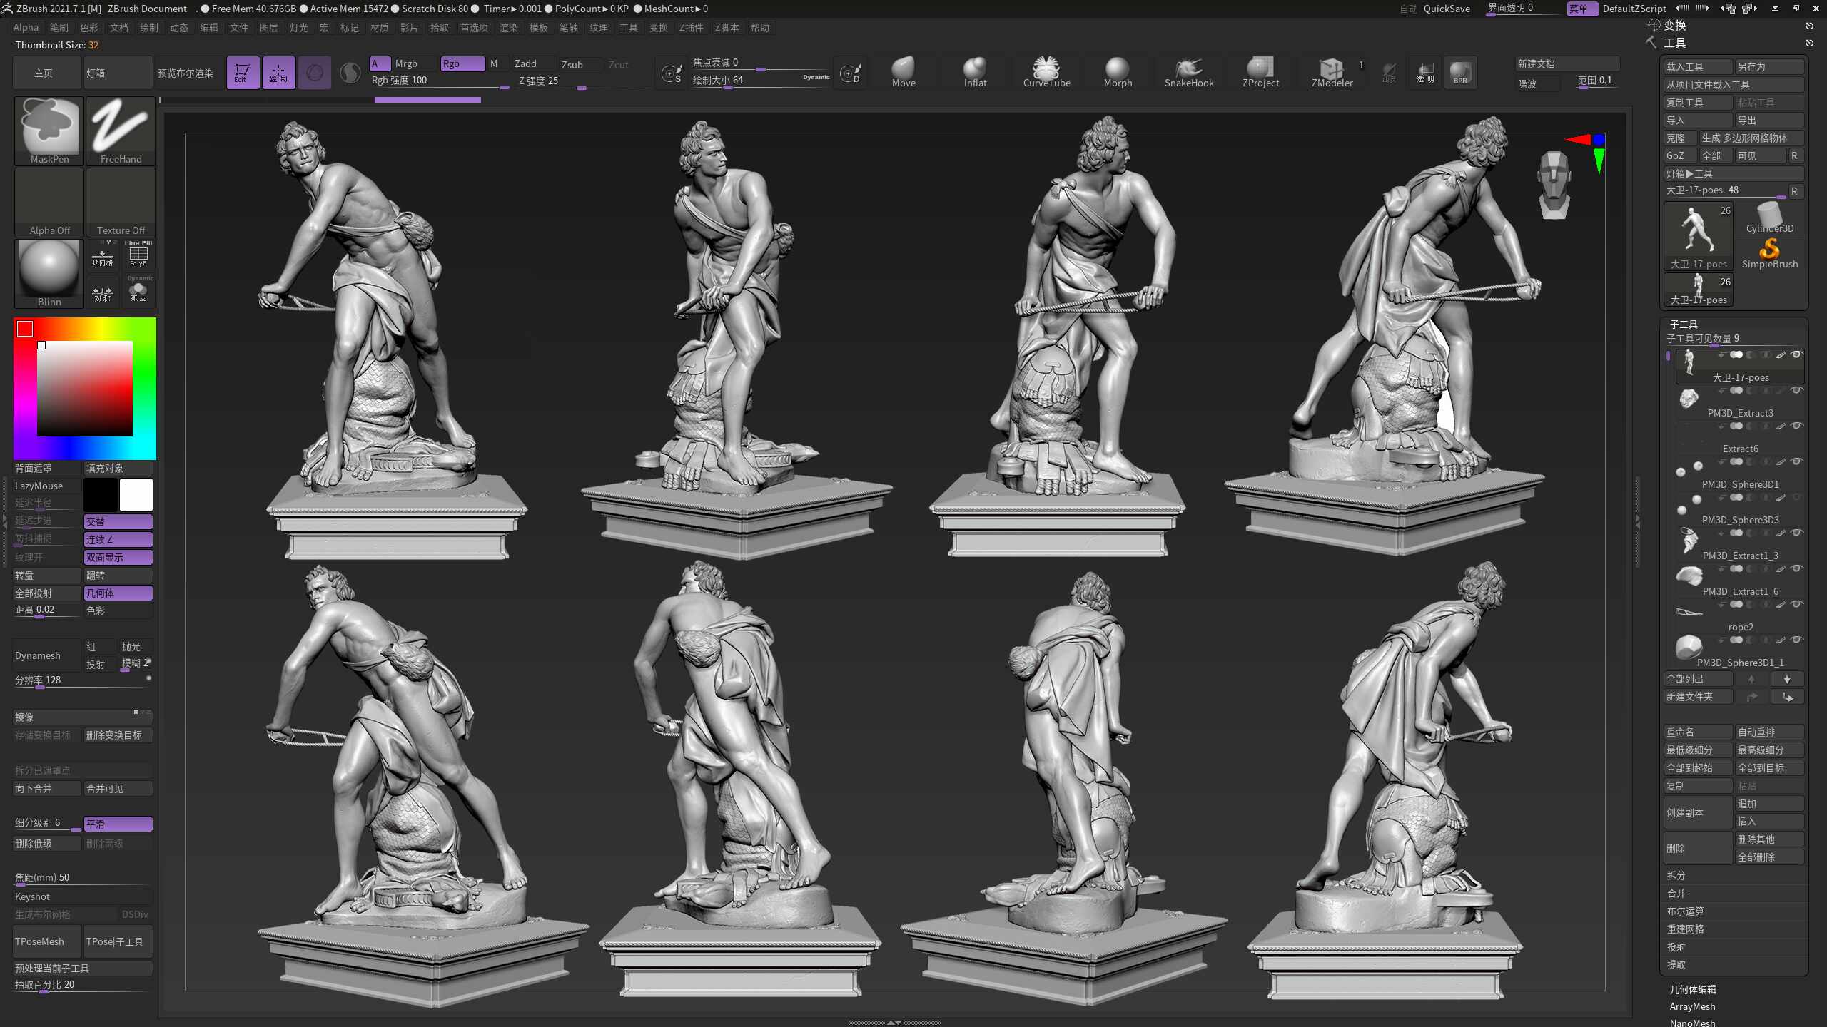The image size is (1827, 1027).
Task: Expand the ArrayMesh palette section
Action: pos(1692,1006)
